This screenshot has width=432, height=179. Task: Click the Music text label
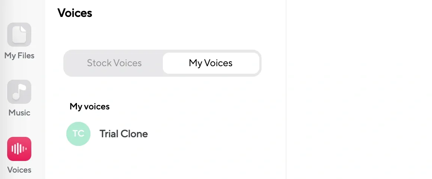click(x=19, y=113)
